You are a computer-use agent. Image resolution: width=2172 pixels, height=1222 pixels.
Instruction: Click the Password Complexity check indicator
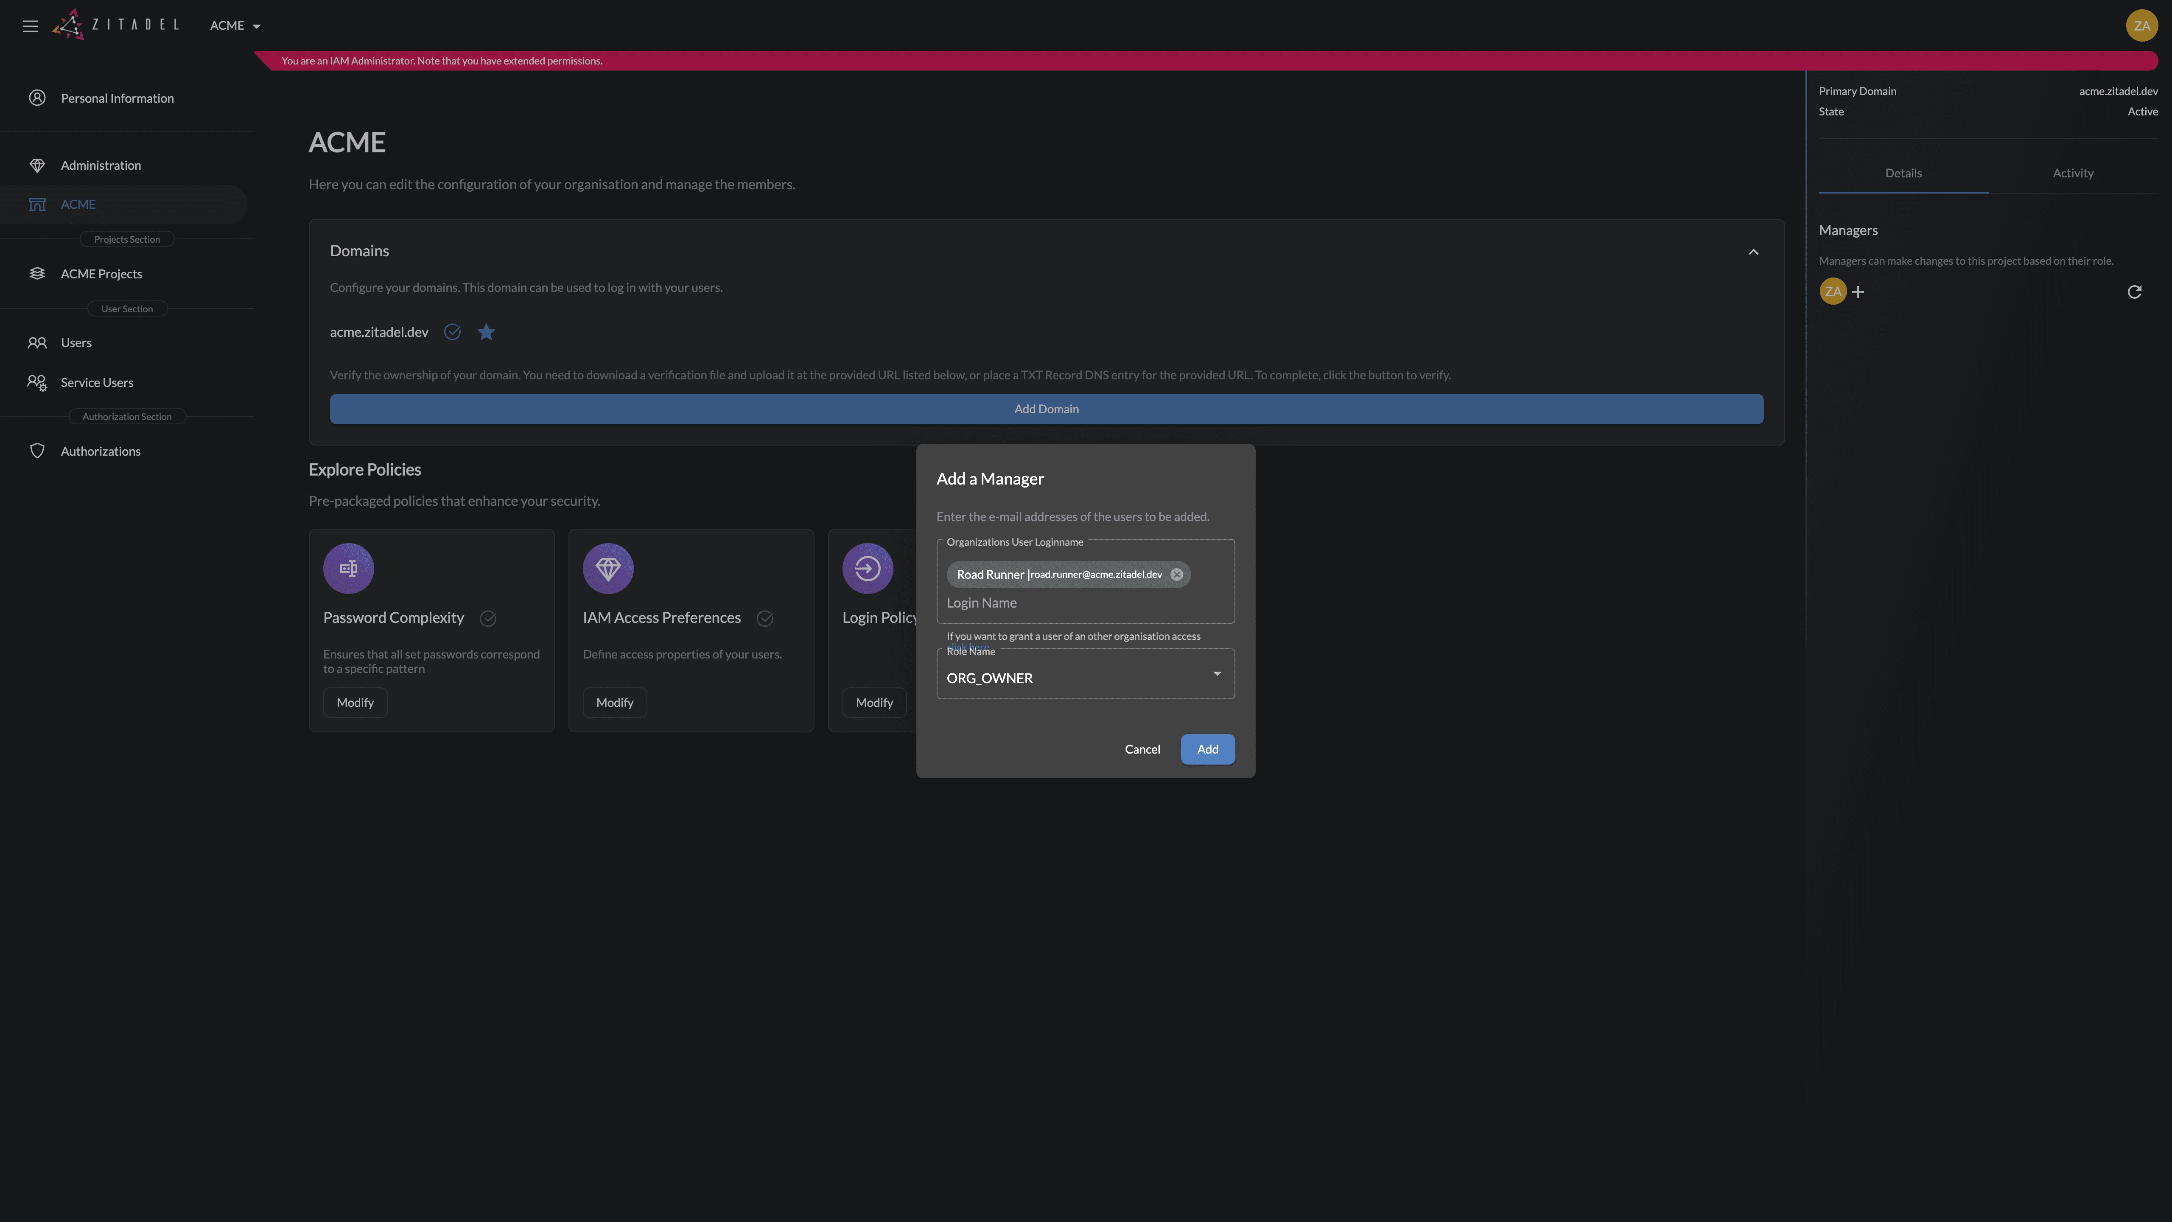488,618
